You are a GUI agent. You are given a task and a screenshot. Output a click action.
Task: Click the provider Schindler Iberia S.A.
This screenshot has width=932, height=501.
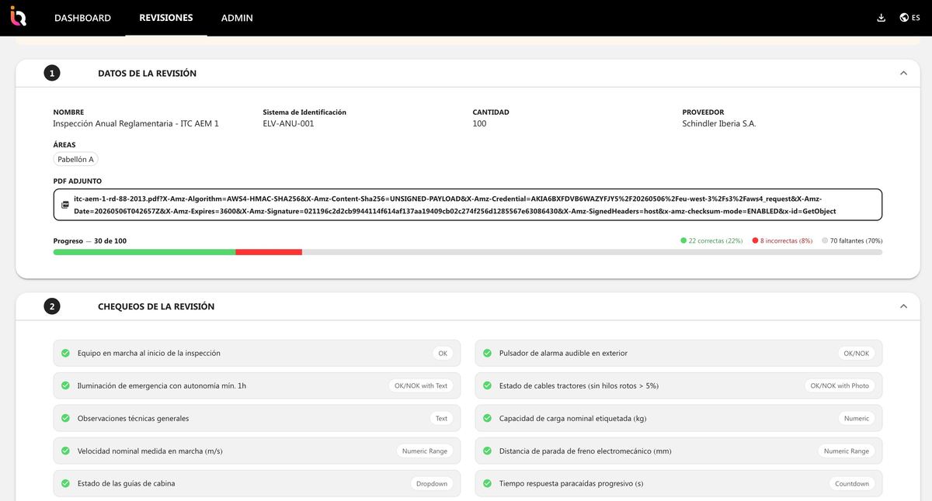point(719,124)
